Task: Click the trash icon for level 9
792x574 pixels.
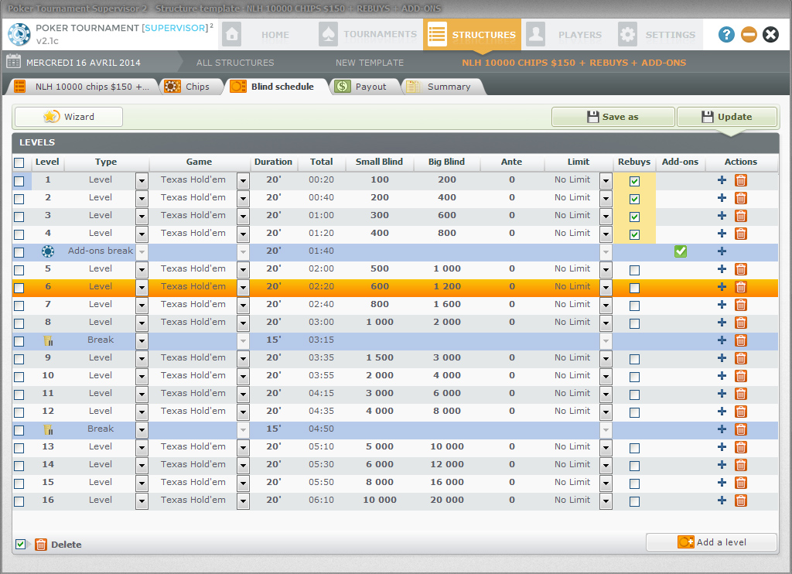Action: 740,358
